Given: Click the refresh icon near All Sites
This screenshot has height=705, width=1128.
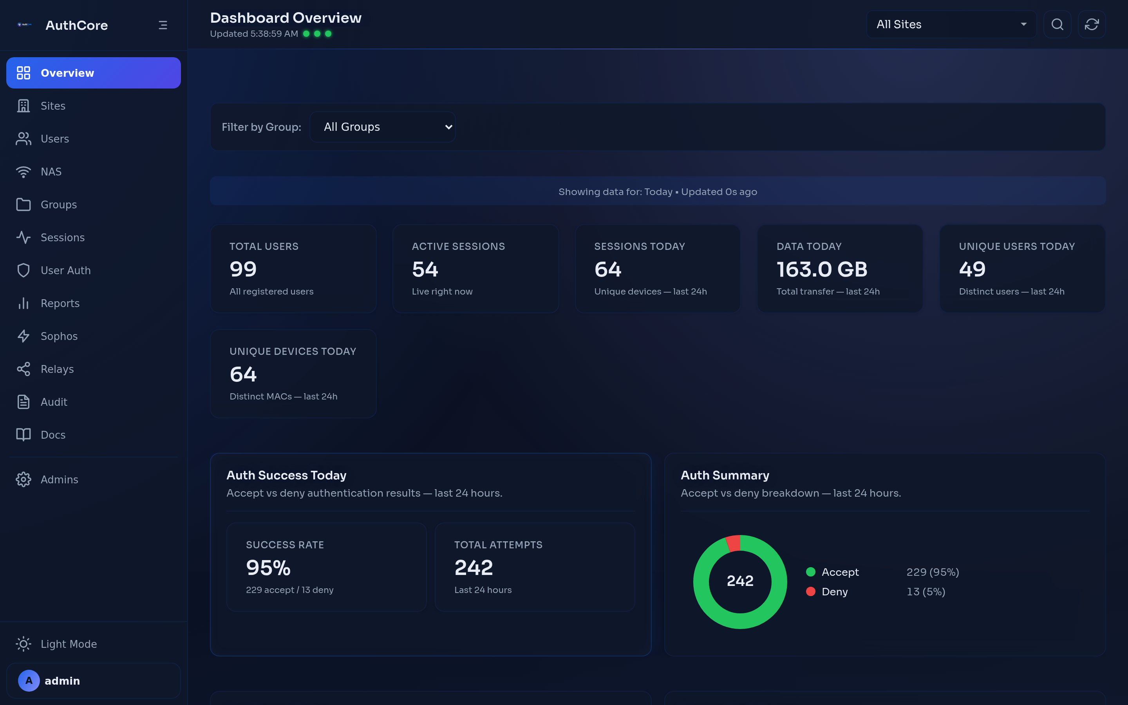Looking at the screenshot, I should [1091, 24].
